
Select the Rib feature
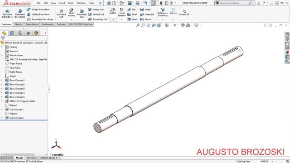click(x=131, y=10)
